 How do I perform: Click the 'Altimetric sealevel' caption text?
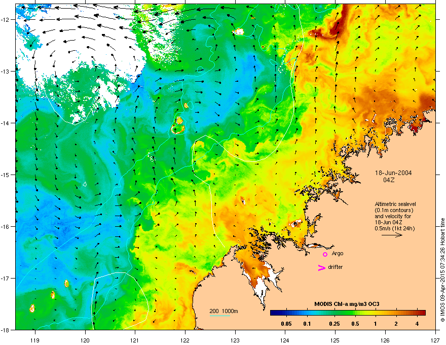pyautogui.click(x=395, y=204)
